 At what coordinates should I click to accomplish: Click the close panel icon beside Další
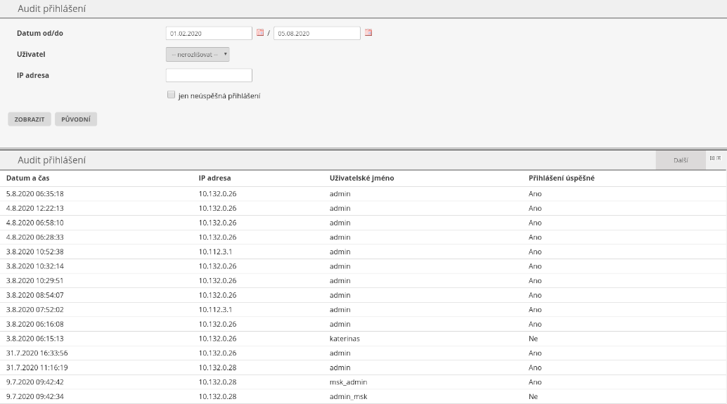[x=719, y=159]
